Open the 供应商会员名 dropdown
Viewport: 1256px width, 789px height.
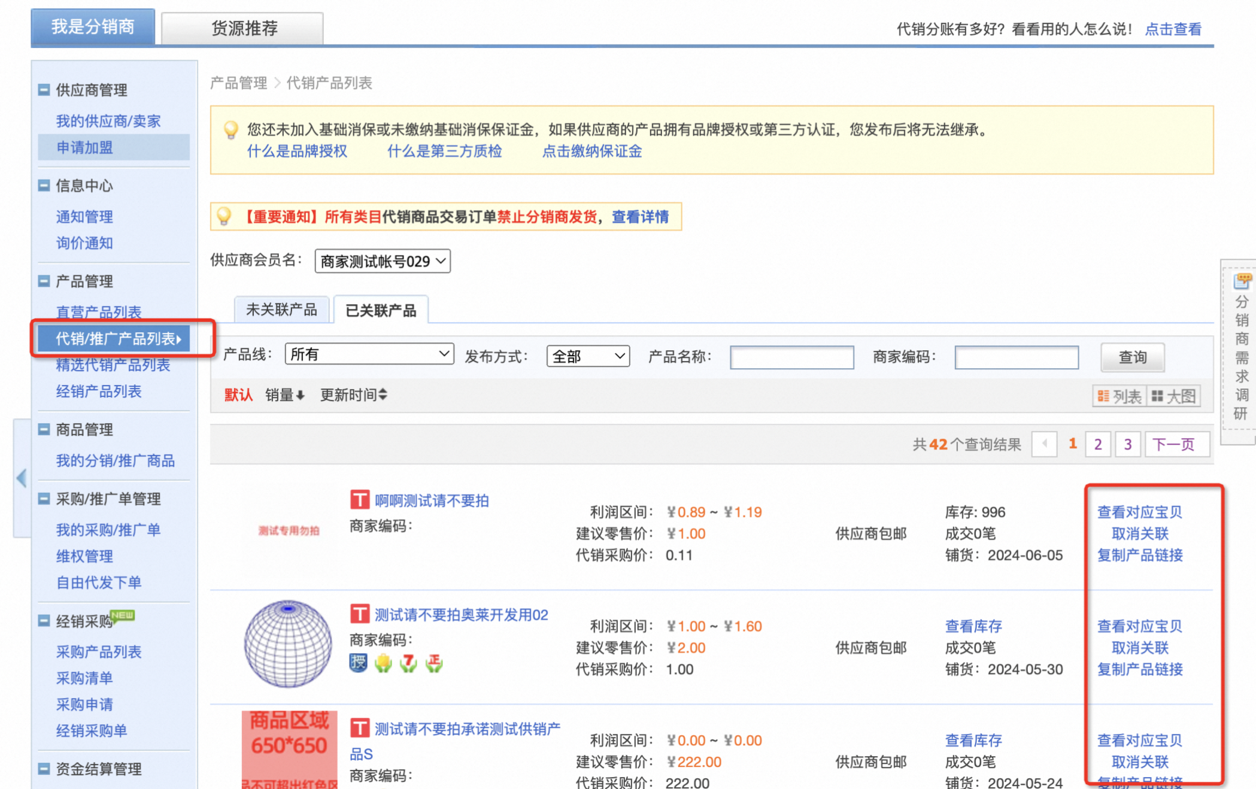pyautogui.click(x=383, y=261)
